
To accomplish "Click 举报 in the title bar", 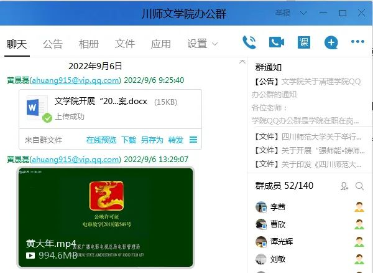I will pyautogui.click(x=283, y=13).
